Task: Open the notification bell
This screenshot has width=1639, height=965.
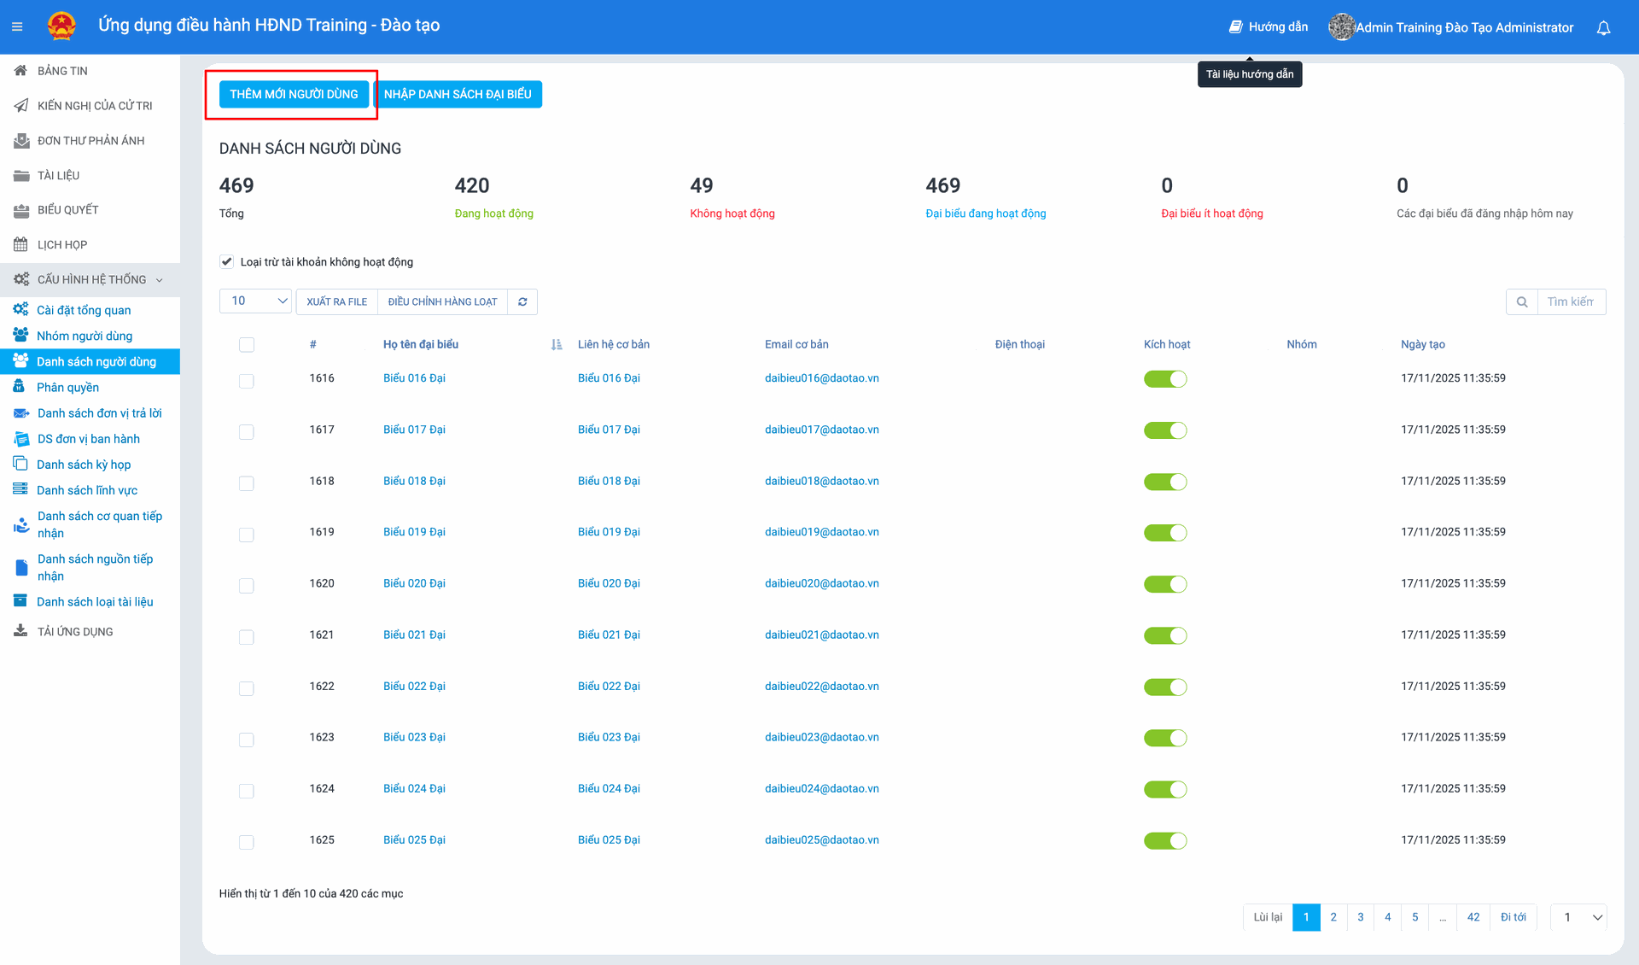Action: click(1603, 27)
